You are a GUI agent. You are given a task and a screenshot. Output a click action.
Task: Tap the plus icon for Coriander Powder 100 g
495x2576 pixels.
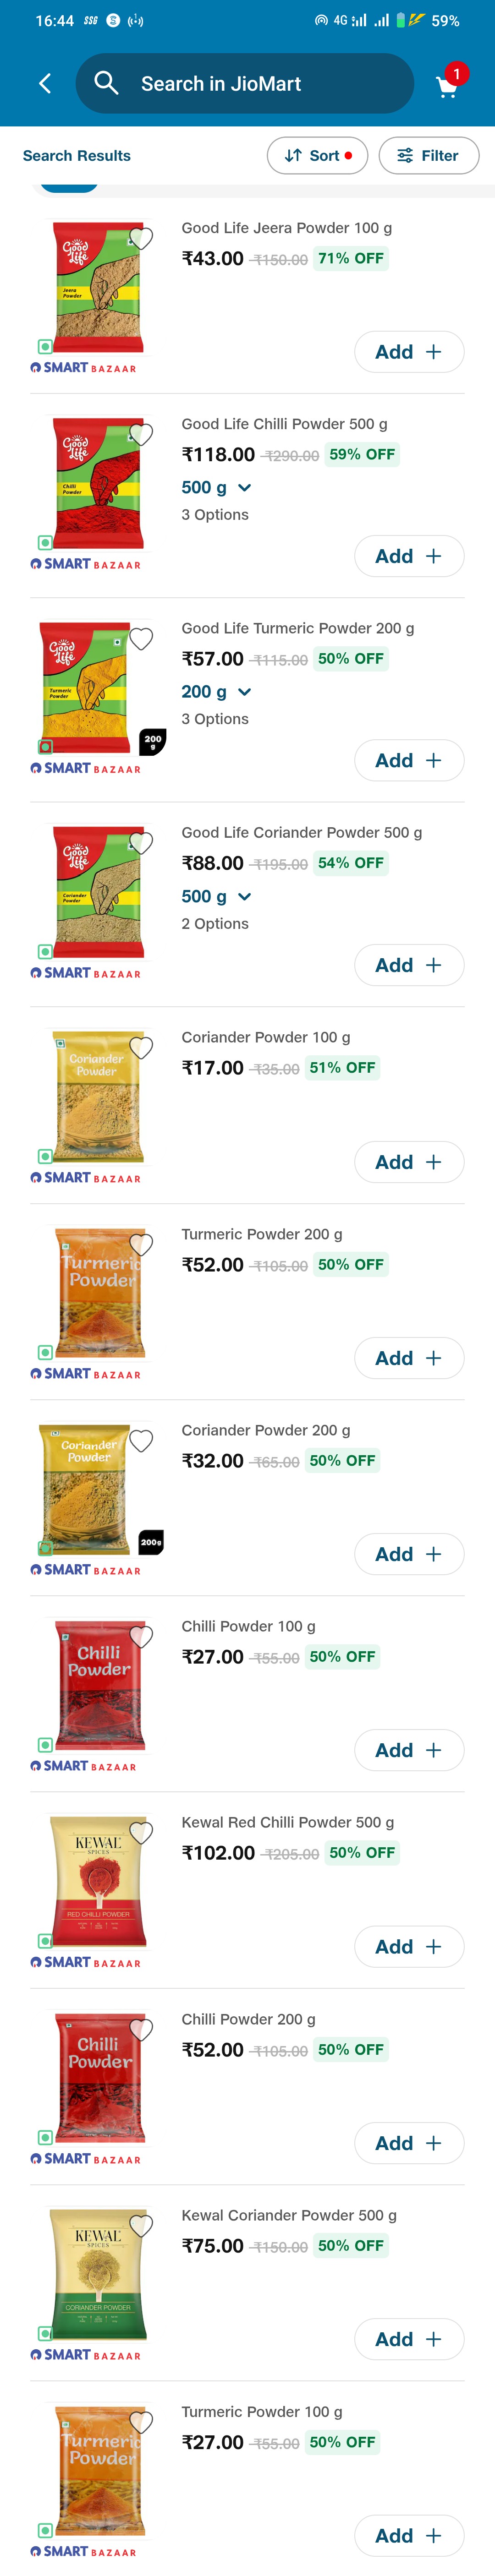tap(433, 1162)
